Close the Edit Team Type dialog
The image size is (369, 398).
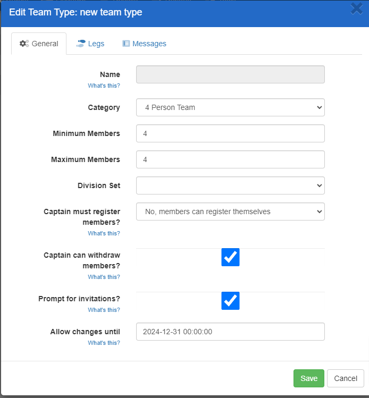click(x=356, y=9)
